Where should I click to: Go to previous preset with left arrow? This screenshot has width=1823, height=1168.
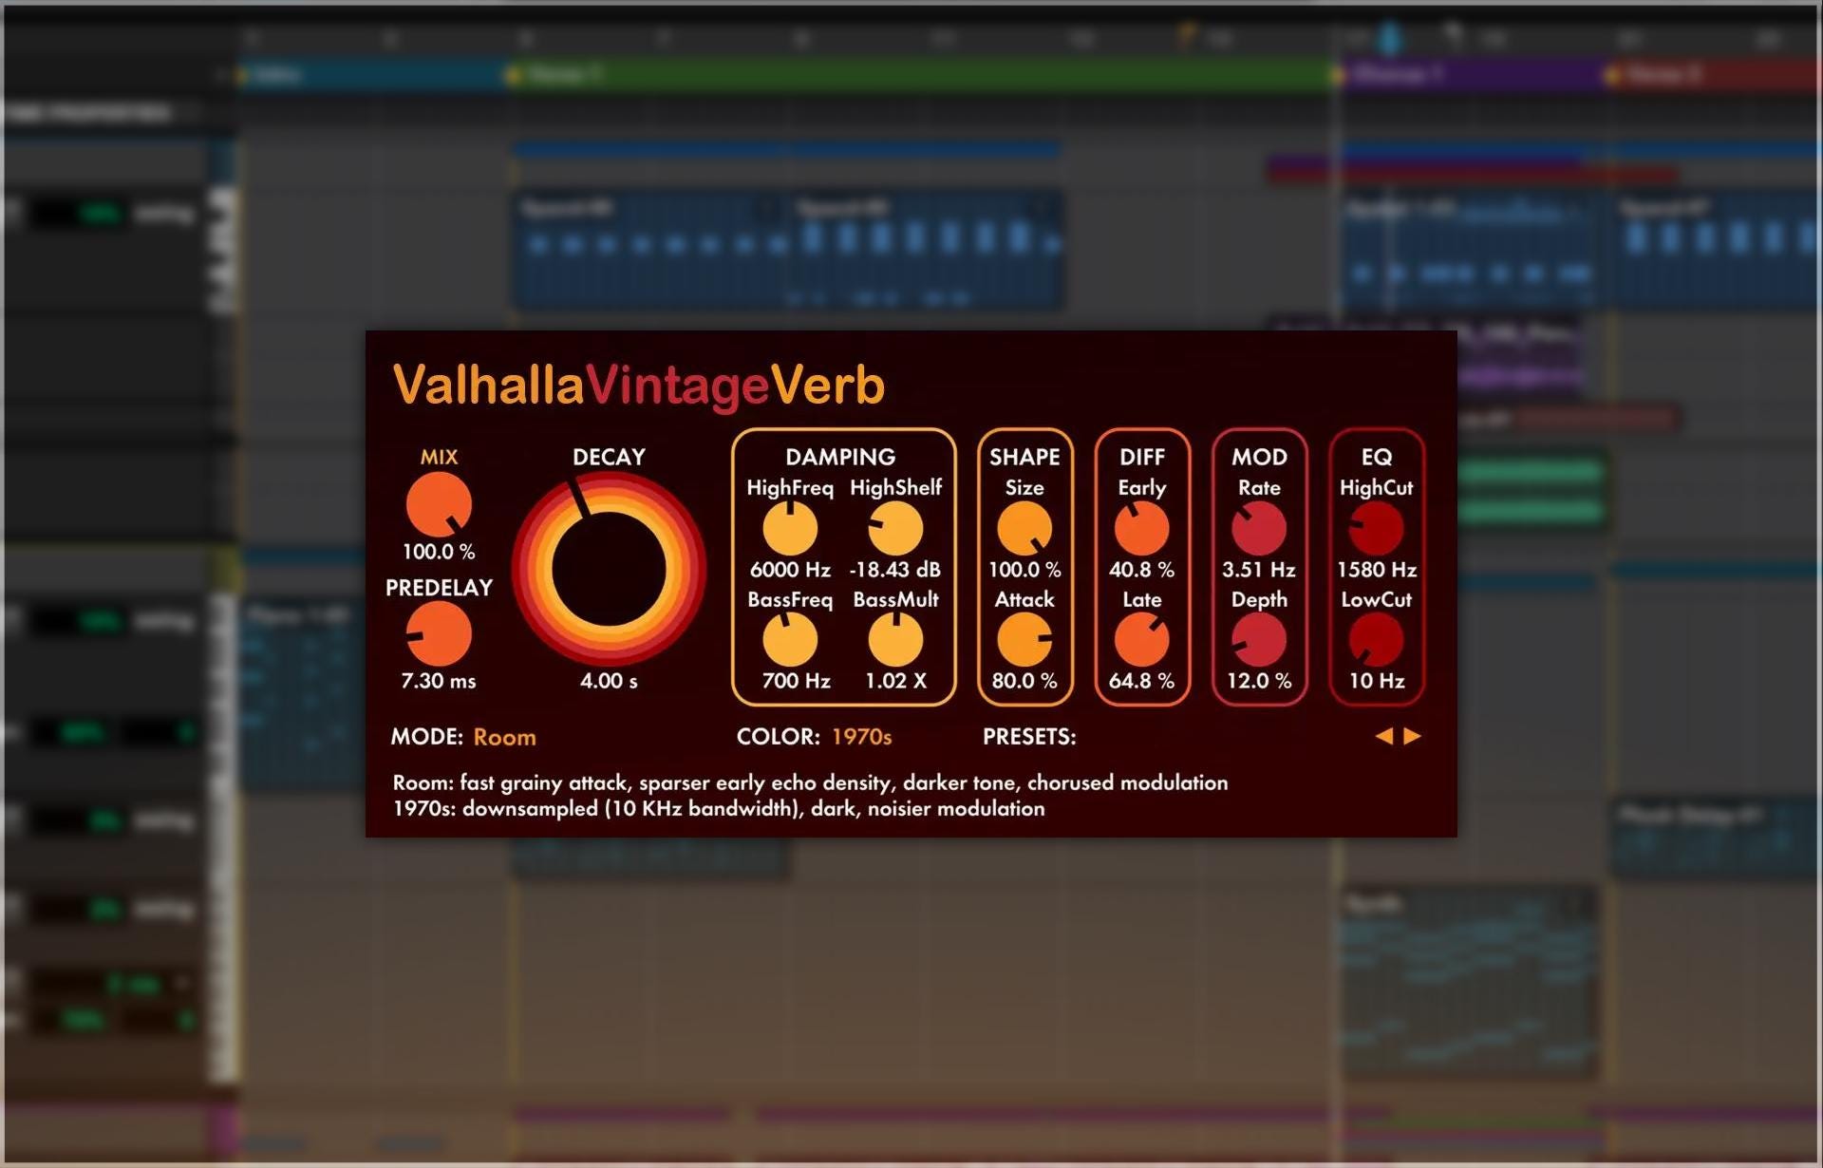(1384, 736)
